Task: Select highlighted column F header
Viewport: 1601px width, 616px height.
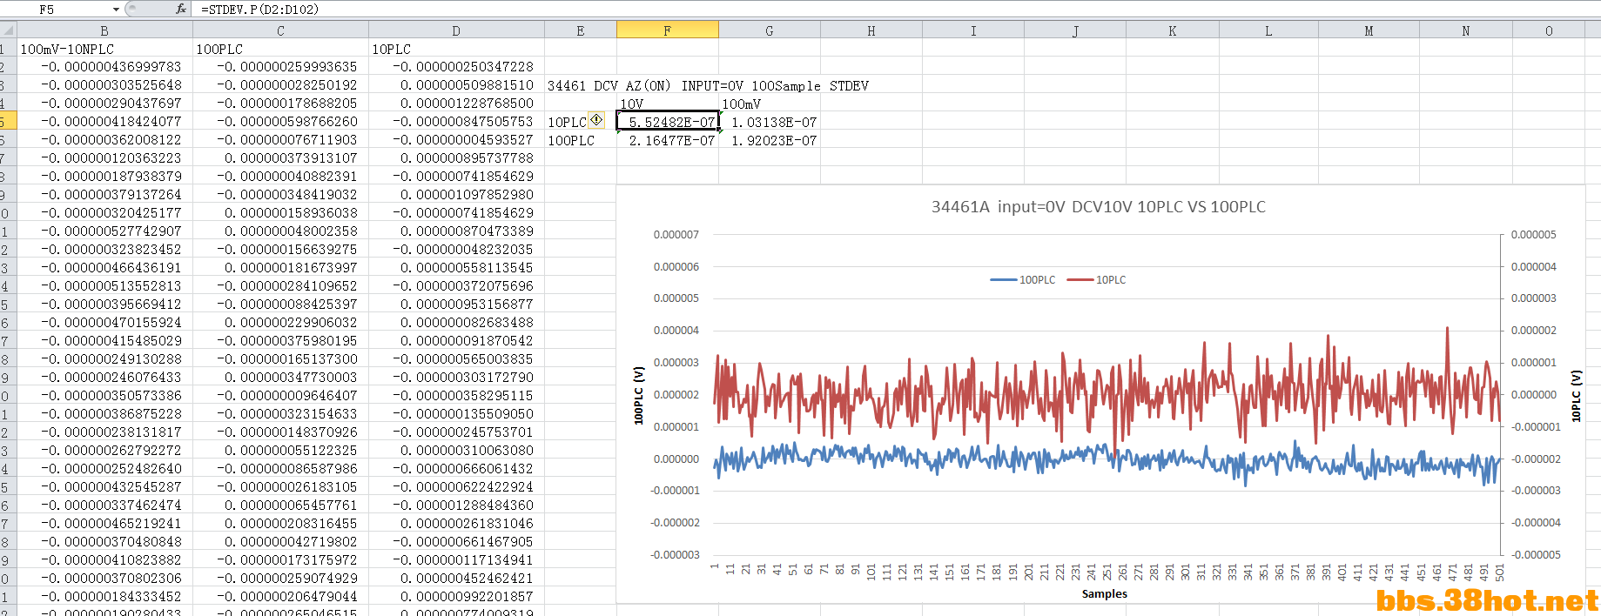Action: click(668, 30)
